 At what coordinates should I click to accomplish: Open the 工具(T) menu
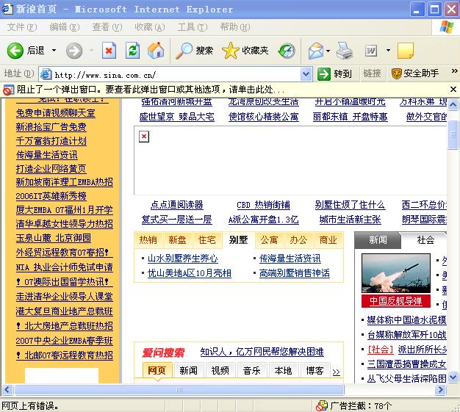coord(193,27)
